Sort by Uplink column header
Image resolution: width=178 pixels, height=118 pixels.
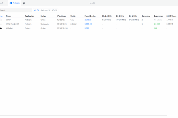(73, 16)
